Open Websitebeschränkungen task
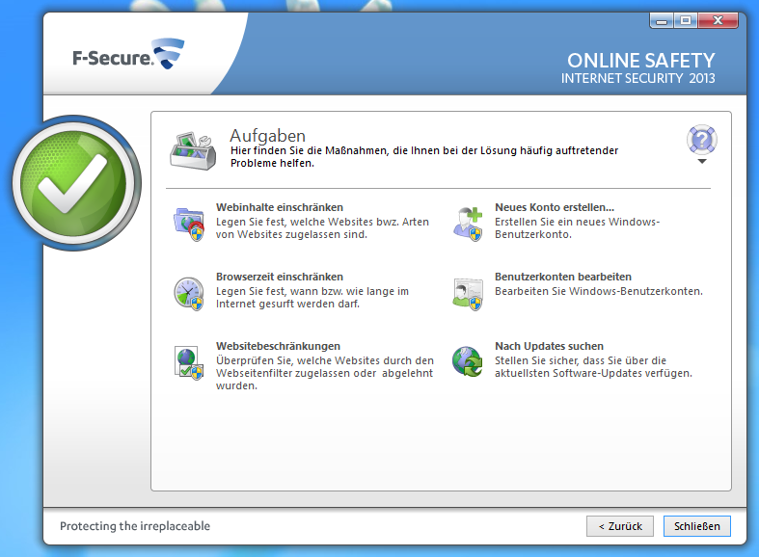 278,346
